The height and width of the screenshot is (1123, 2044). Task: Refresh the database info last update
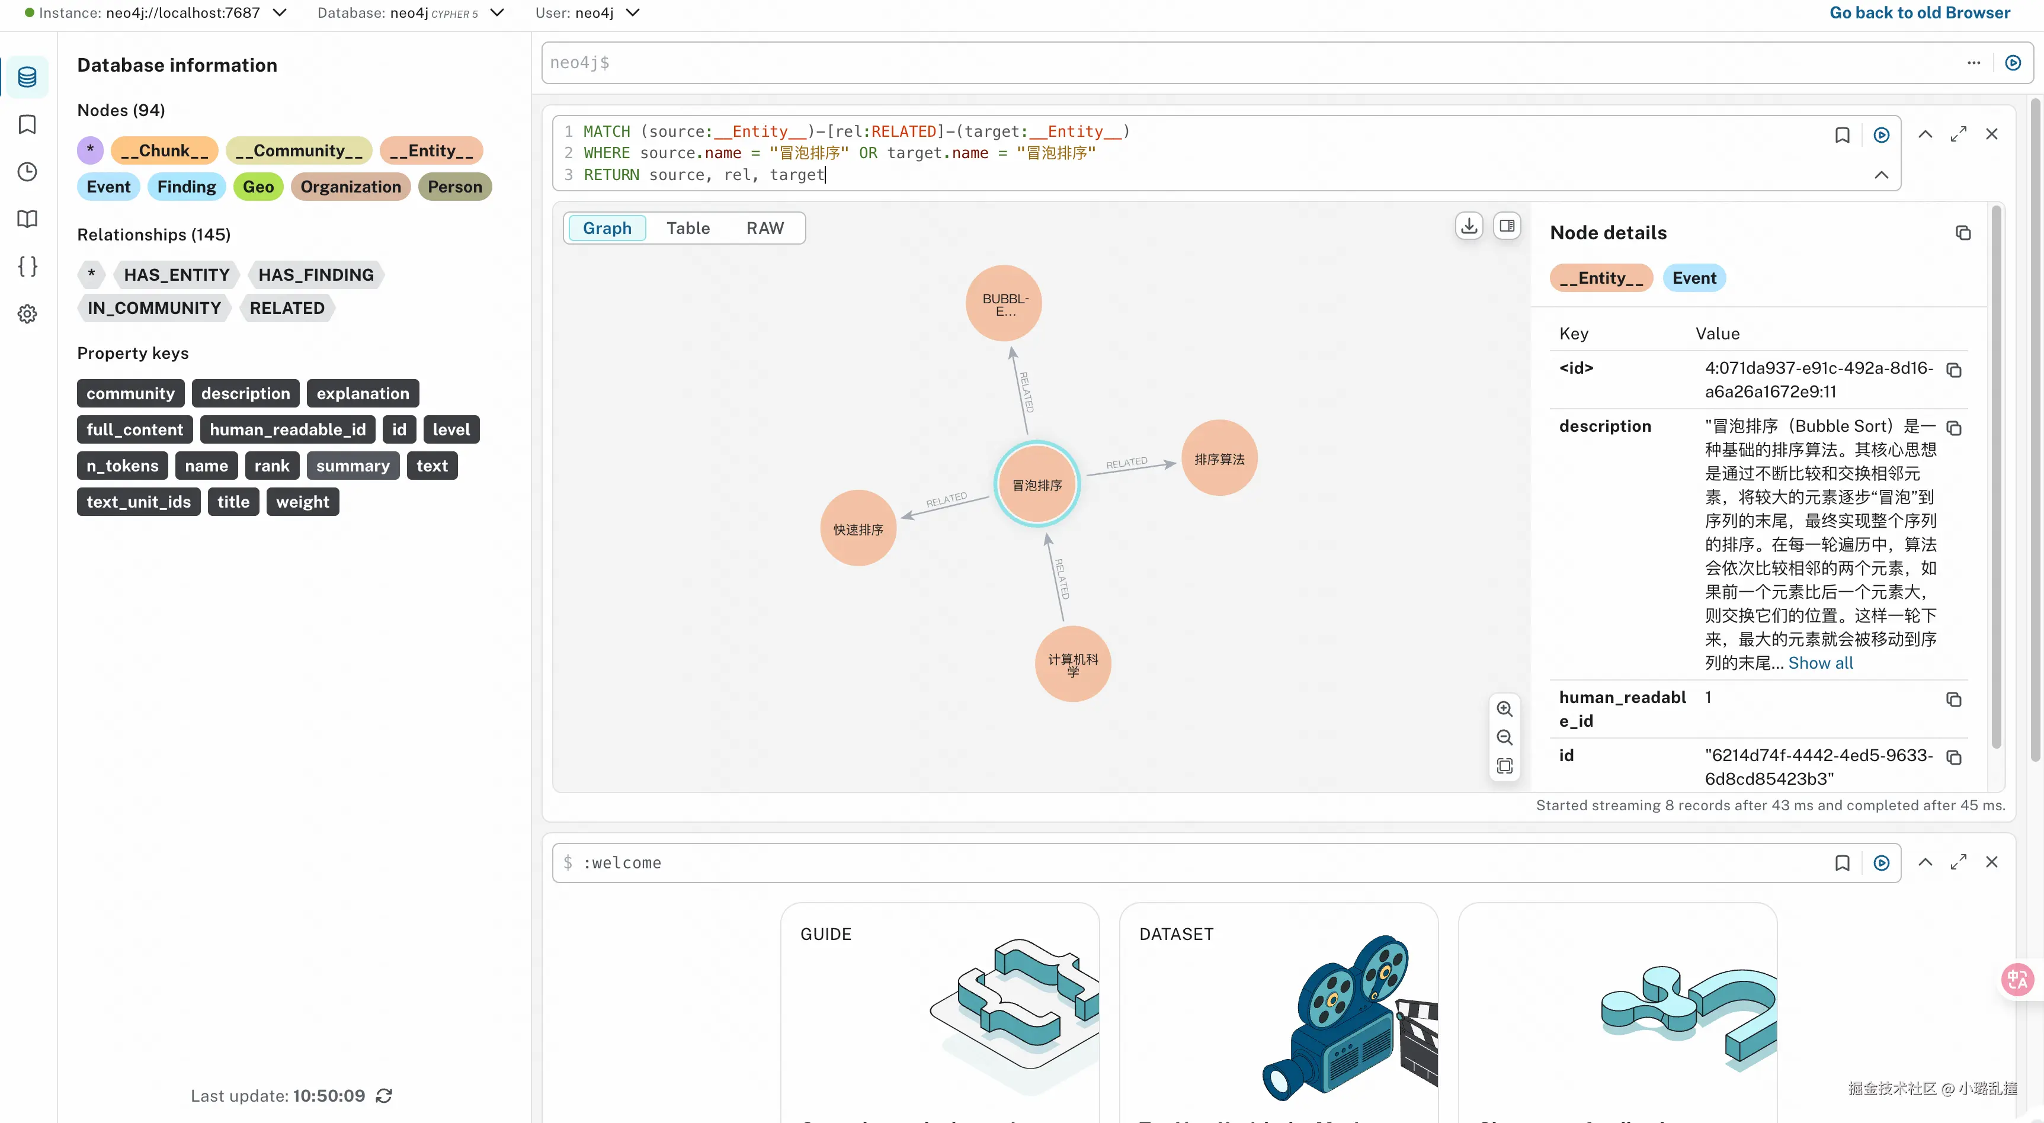click(384, 1095)
